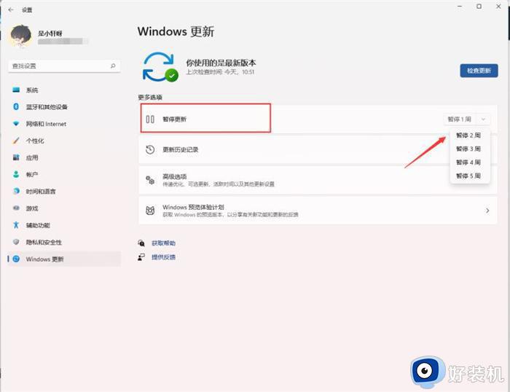
Task: Click the update status sync icon
Action: (160, 67)
